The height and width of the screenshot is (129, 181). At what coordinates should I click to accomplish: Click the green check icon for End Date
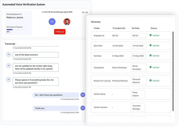pyautogui.click(x=150, y=56)
